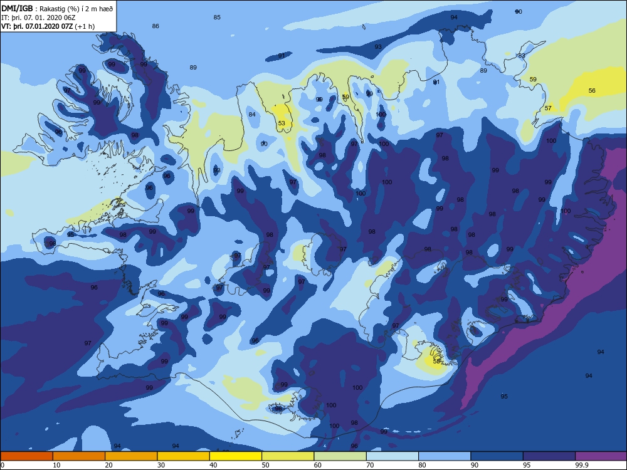The height and width of the screenshot is (470, 627).
Task: Click the legend tick label 70
Action: tap(370, 465)
